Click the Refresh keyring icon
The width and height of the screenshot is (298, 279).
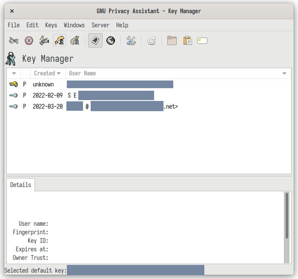[152, 41]
